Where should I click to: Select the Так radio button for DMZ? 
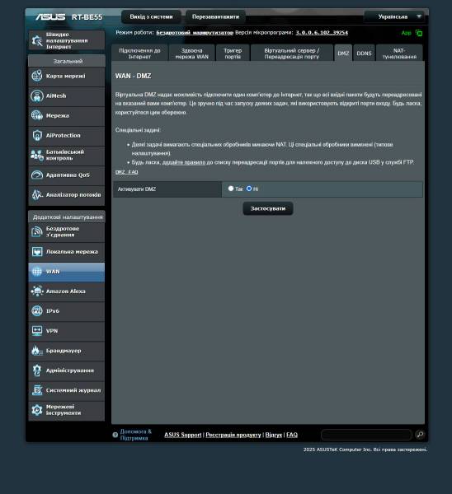pos(231,189)
